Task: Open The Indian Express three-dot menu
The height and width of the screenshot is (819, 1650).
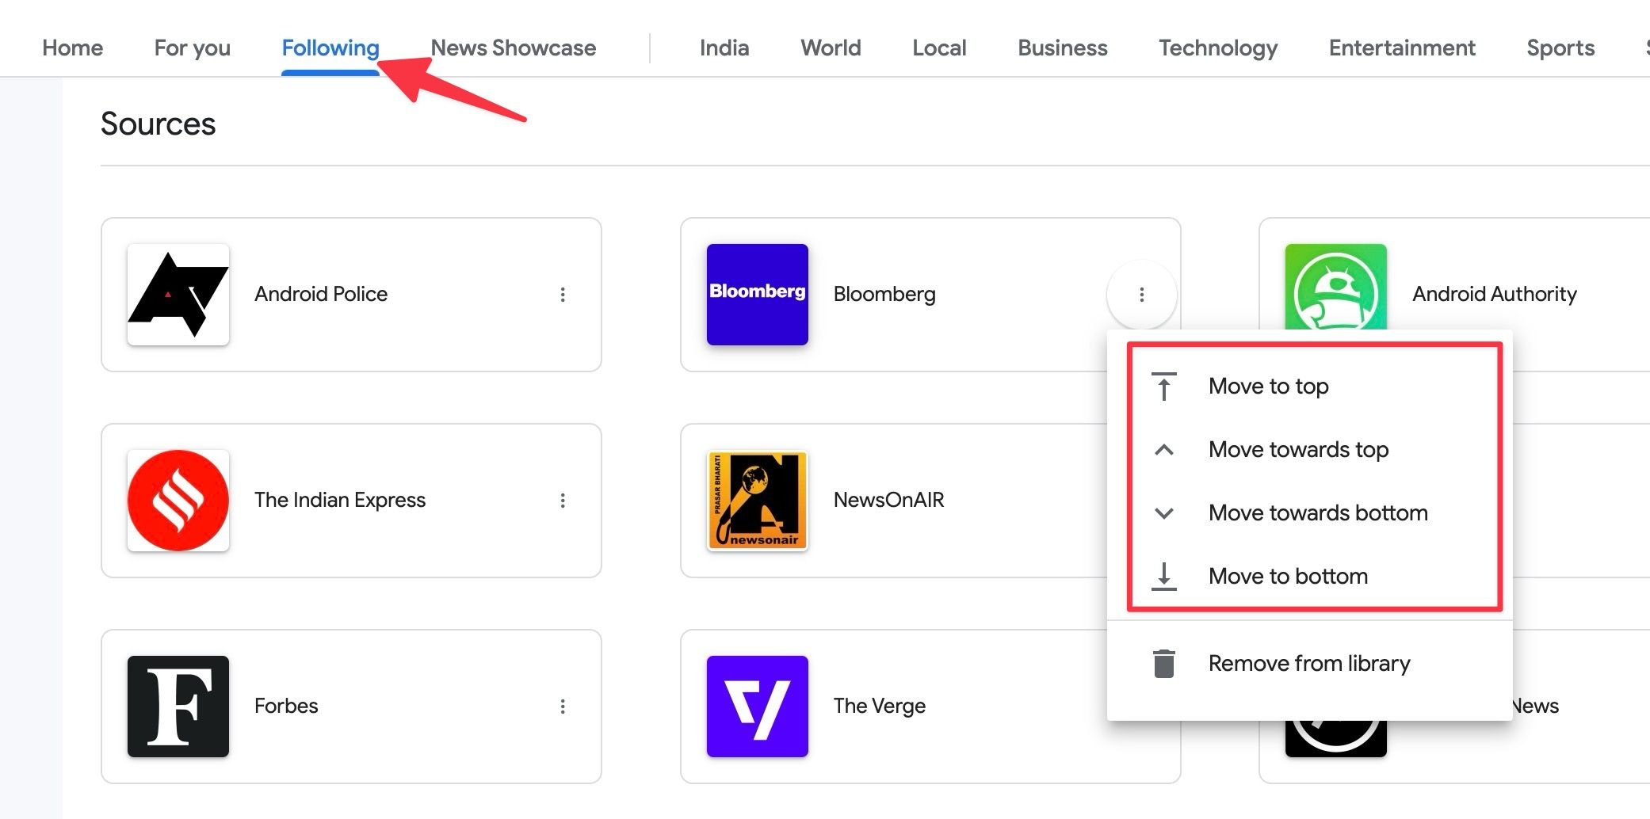Action: (x=563, y=500)
